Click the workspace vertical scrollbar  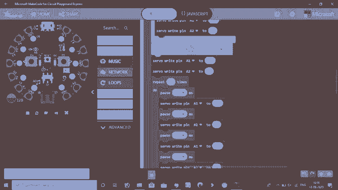[x=336, y=82]
